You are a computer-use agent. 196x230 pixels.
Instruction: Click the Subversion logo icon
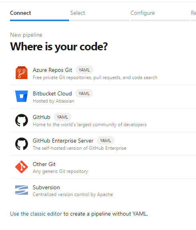[x=22, y=190]
